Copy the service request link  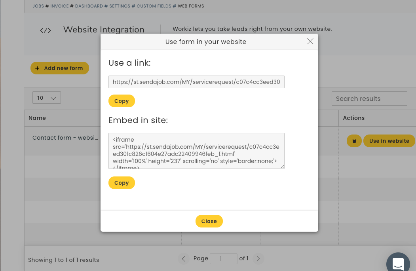tap(122, 101)
